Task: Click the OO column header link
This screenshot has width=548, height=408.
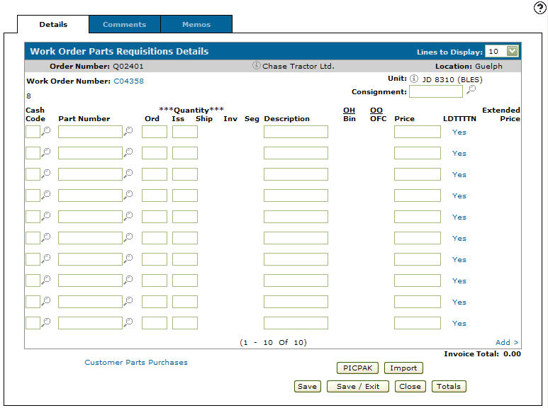Action: click(x=376, y=110)
